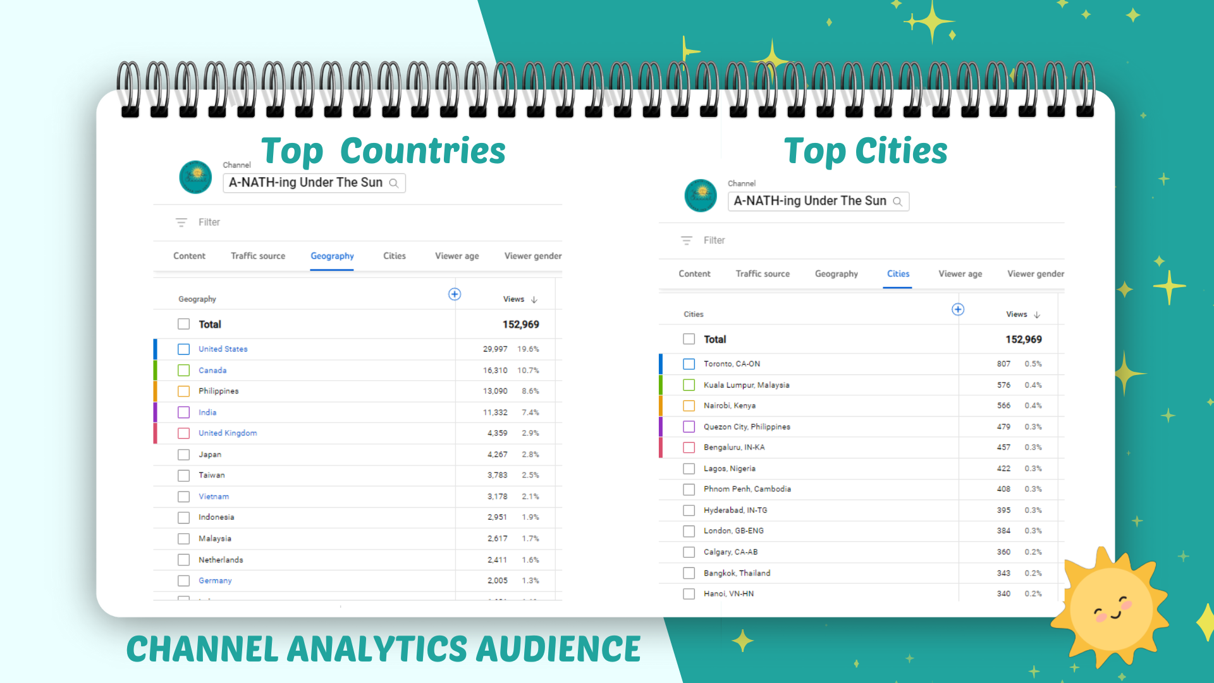Click the filter icon in Geography panel
Image resolution: width=1214 pixels, height=683 pixels.
coord(181,223)
